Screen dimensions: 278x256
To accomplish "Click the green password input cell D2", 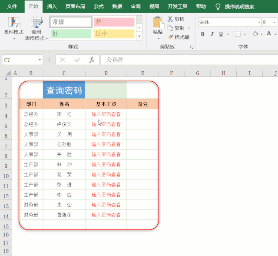I will pyautogui.click(x=106, y=90).
